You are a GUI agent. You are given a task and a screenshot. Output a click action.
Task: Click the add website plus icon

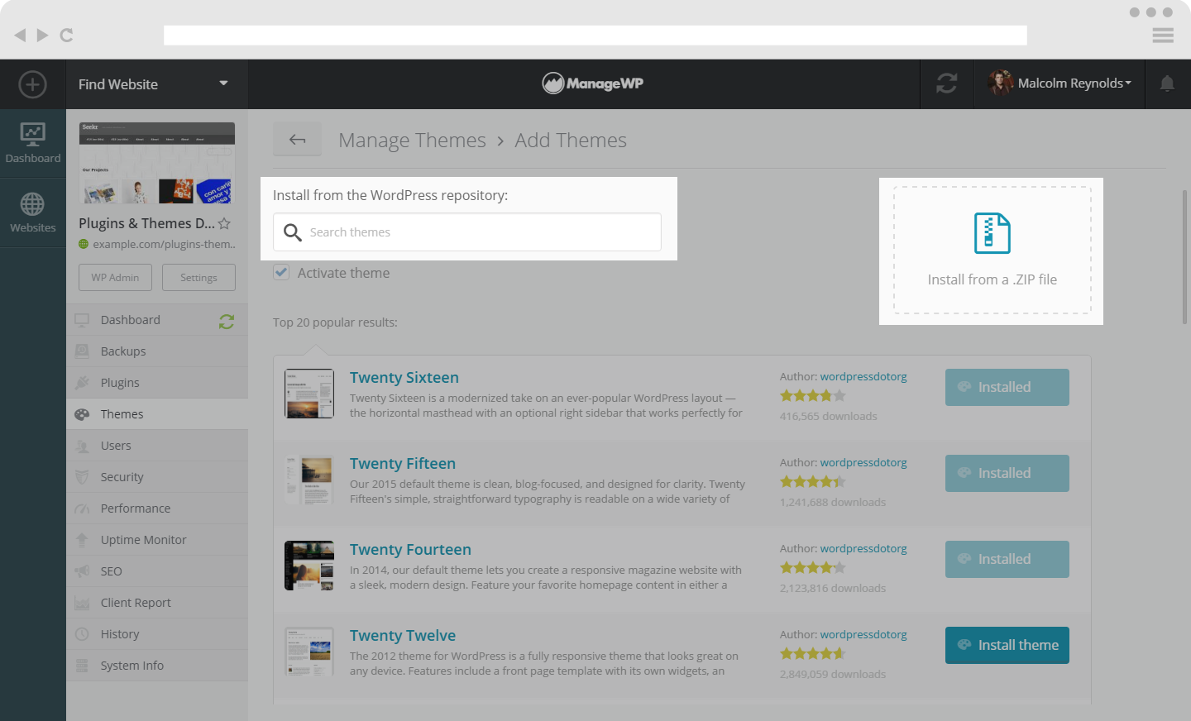click(x=33, y=84)
